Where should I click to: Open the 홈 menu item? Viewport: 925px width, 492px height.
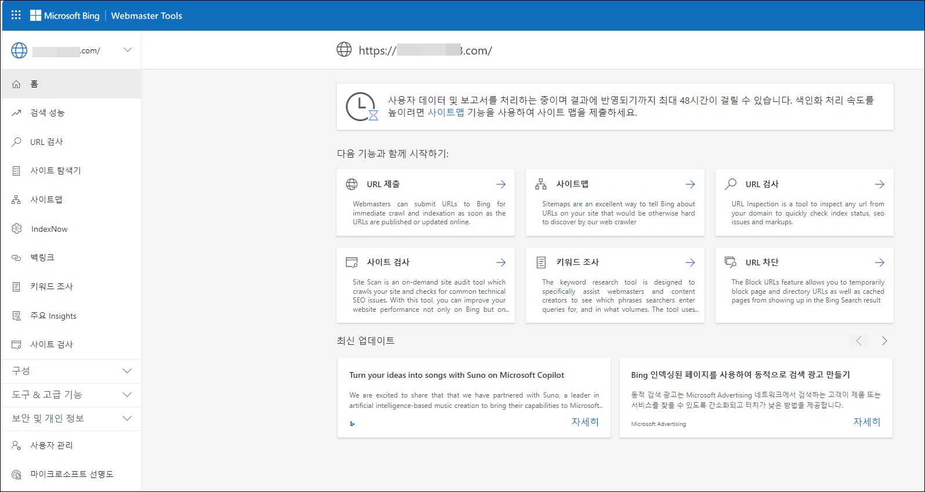(71, 84)
